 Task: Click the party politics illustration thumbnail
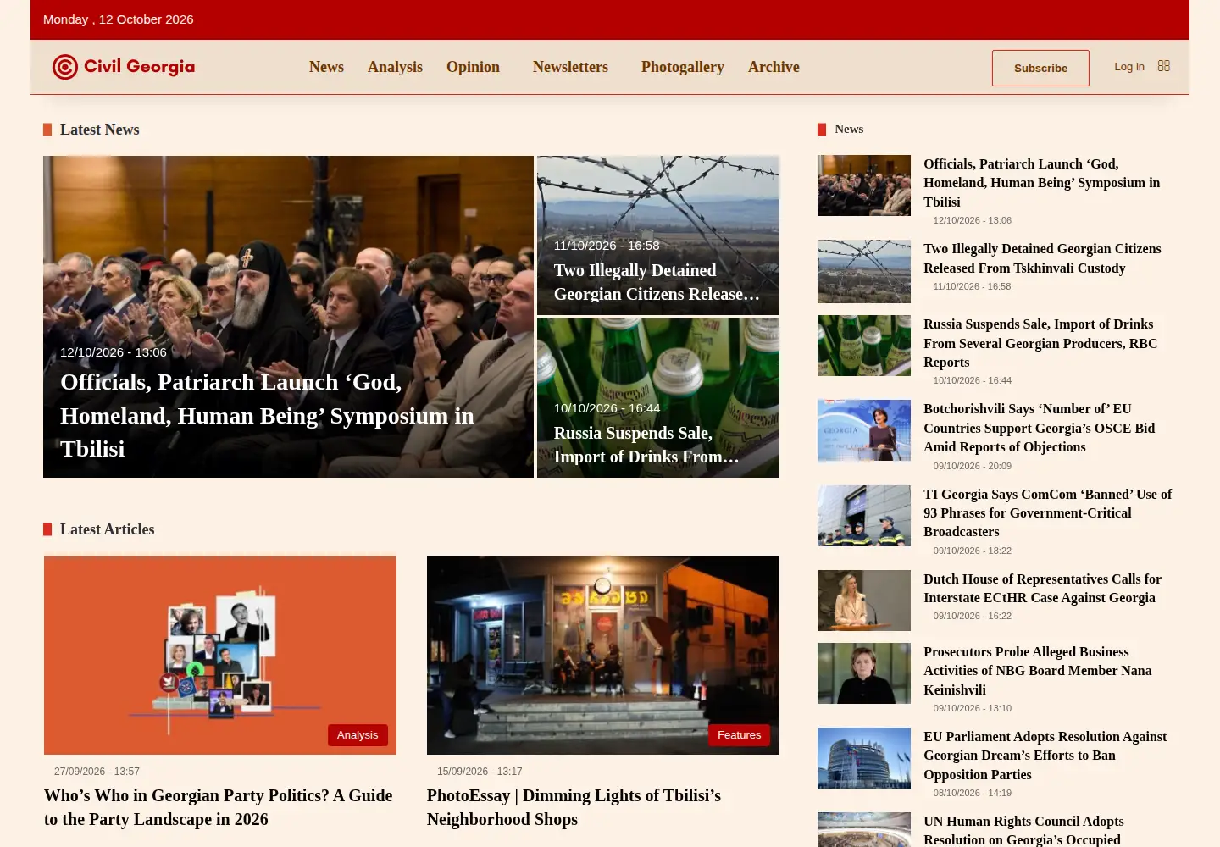(220, 655)
